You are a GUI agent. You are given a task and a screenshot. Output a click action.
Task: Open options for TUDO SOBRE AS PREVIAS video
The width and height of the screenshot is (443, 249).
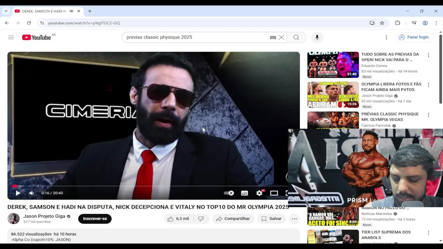pyautogui.click(x=428, y=55)
